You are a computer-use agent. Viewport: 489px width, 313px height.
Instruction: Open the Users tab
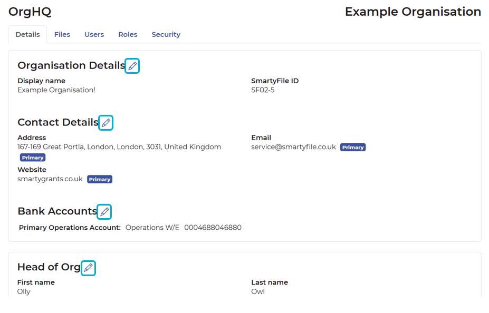click(94, 34)
